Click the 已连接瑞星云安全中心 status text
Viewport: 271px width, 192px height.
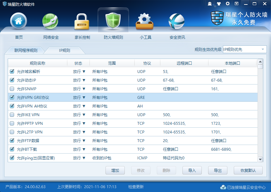tap(246, 187)
